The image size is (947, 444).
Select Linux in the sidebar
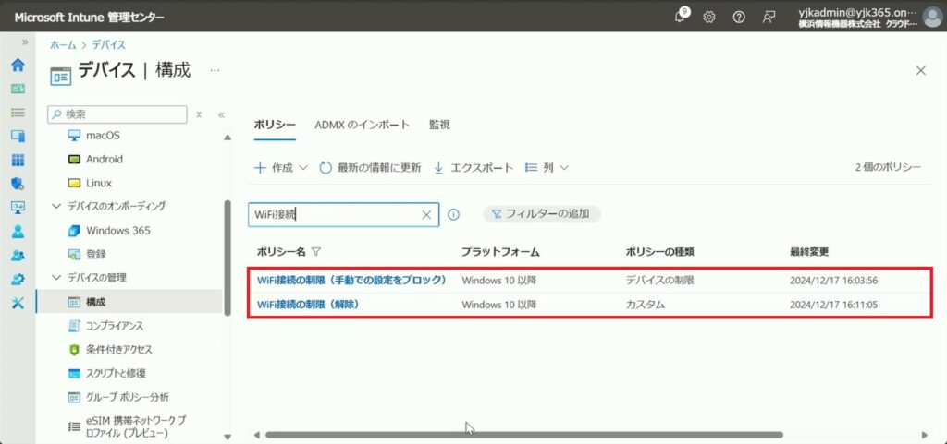point(98,183)
